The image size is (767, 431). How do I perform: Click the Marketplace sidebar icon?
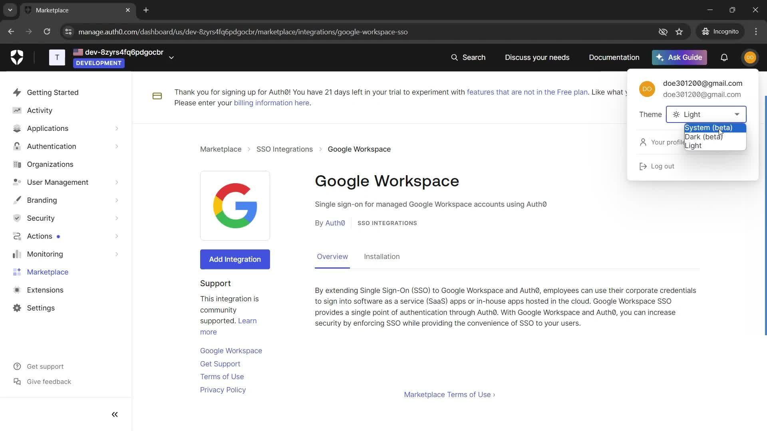[x=17, y=272]
